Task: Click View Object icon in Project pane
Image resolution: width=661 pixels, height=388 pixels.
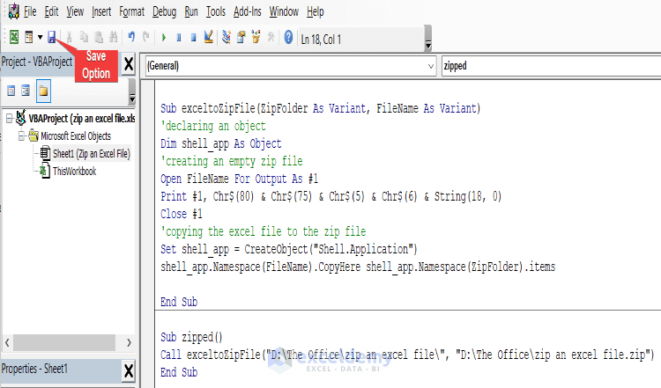Action: [x=26, y=91]
